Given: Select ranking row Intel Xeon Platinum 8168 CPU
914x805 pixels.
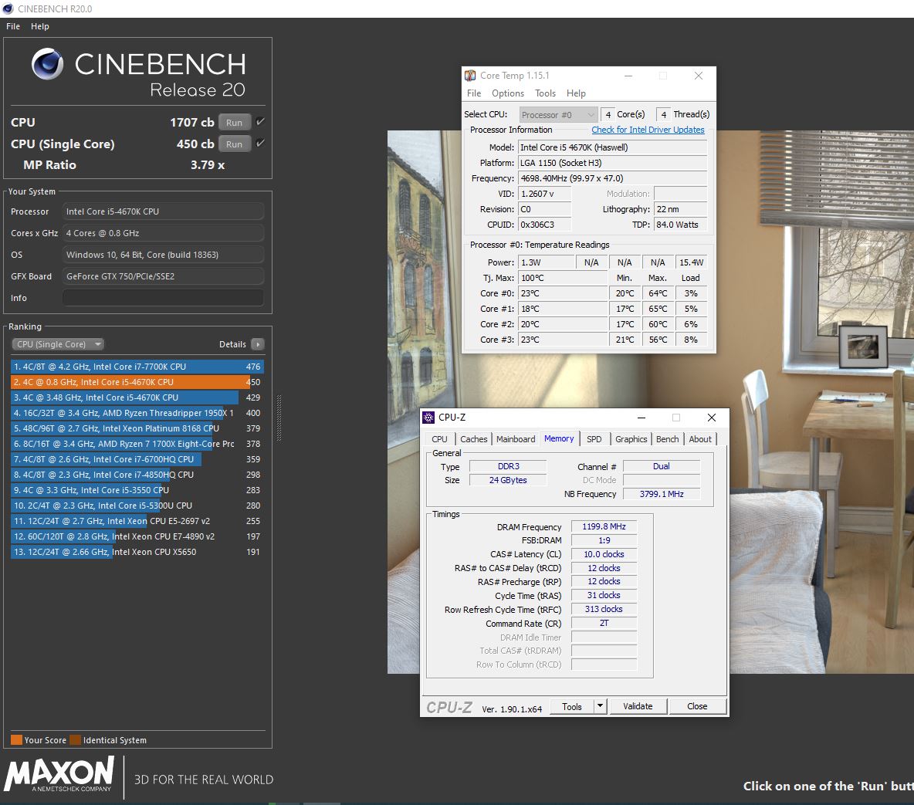Looking at the screenshot, I should tap(137, 428).
